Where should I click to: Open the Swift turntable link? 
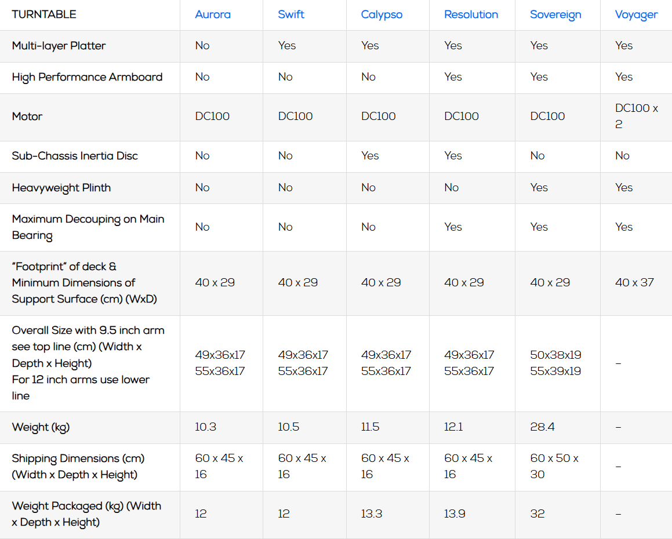click(291, 14)
